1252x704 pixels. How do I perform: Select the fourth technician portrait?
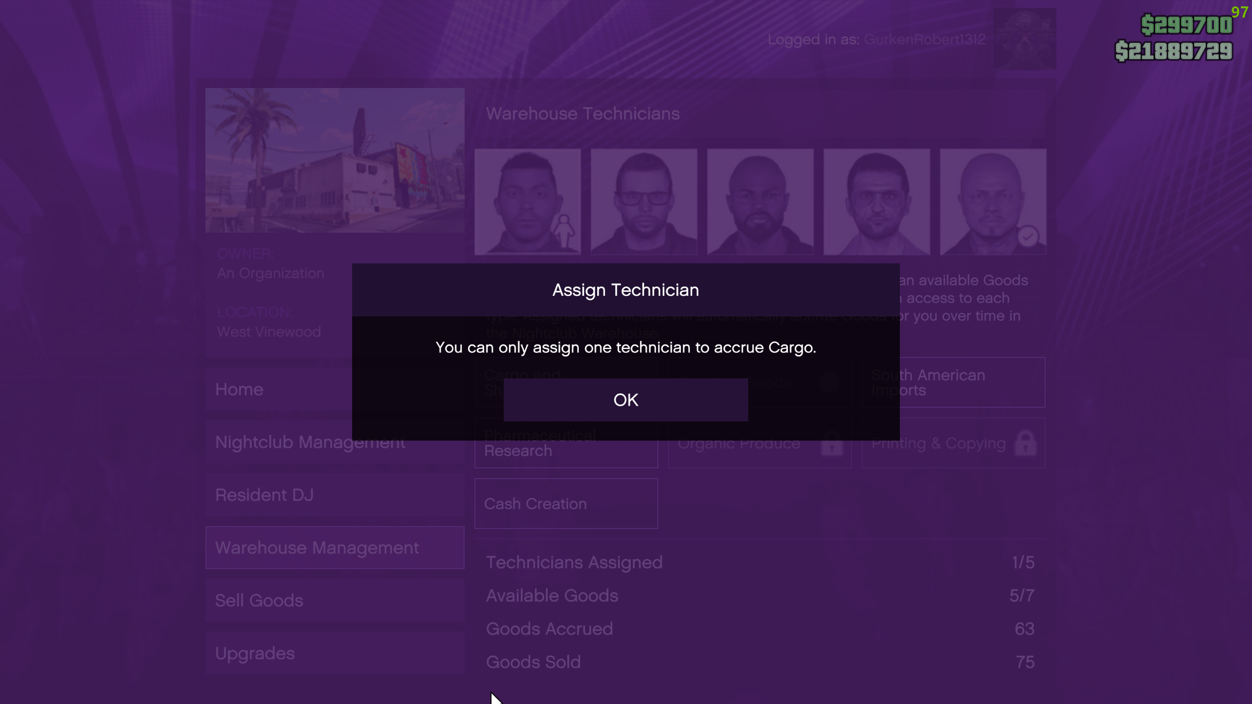(877, 202)
